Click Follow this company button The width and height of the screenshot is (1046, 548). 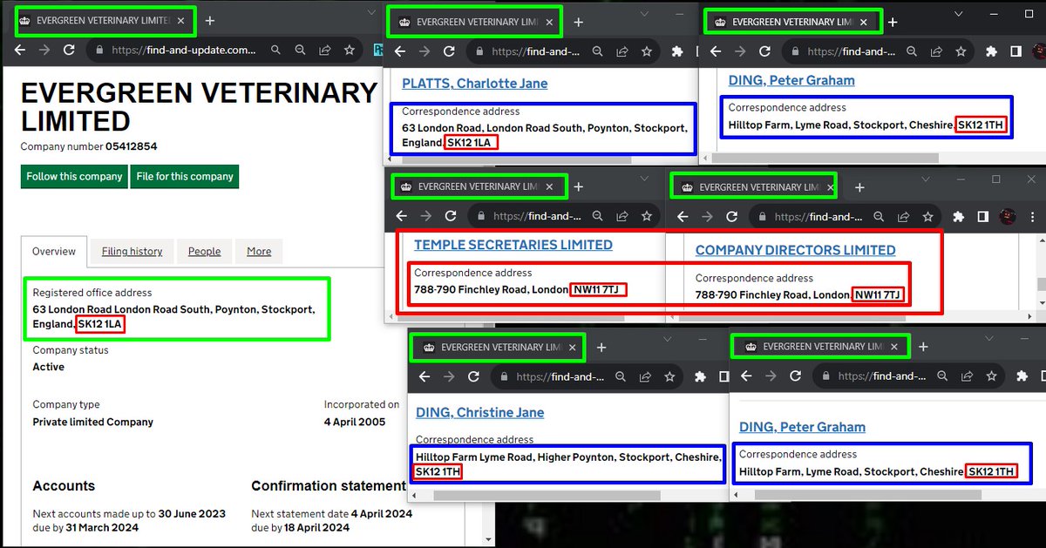click(74, 176)
